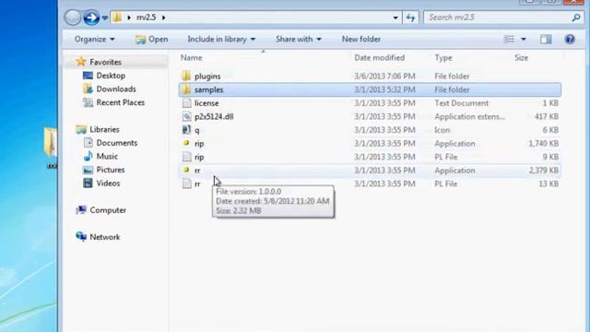This screenshot has height=332, width=590.
Task: Open the Organize menu
Action: [94, 39]
